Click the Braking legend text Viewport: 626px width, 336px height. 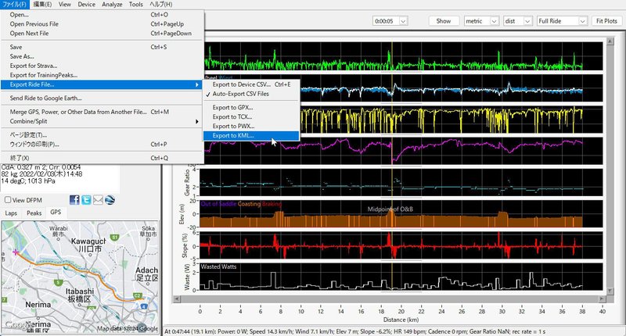pyautogui.click(x=272, y=204)
